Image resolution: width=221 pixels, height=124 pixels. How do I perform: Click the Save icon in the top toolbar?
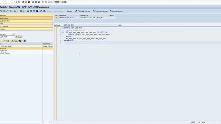tap(19, 2)
